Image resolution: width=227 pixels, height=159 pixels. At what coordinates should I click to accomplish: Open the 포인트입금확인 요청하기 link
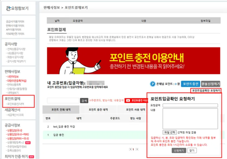coord(206,90)
